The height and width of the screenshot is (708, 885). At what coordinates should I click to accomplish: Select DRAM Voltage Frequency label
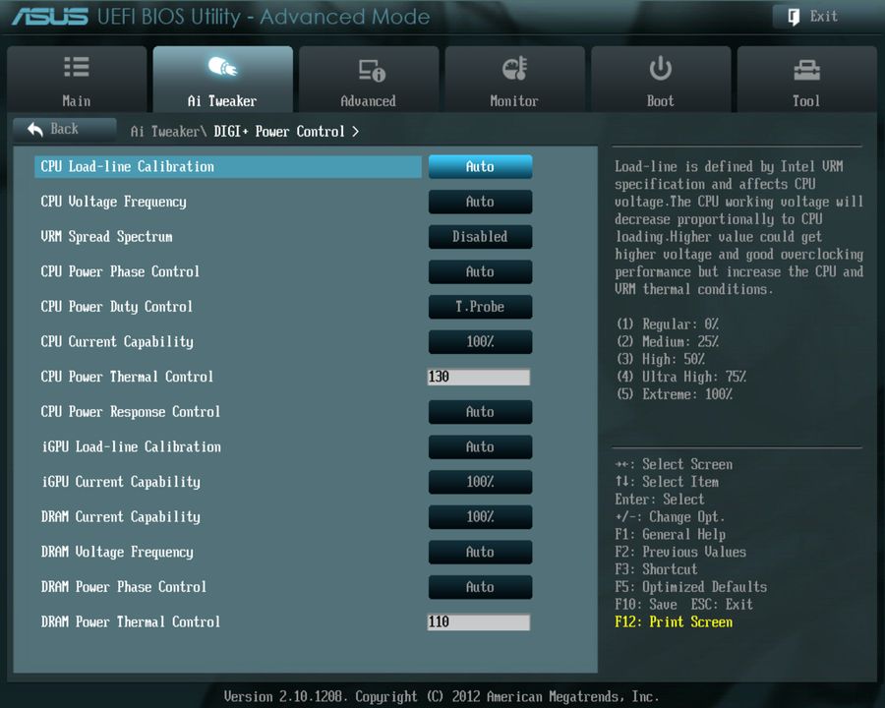117,552
